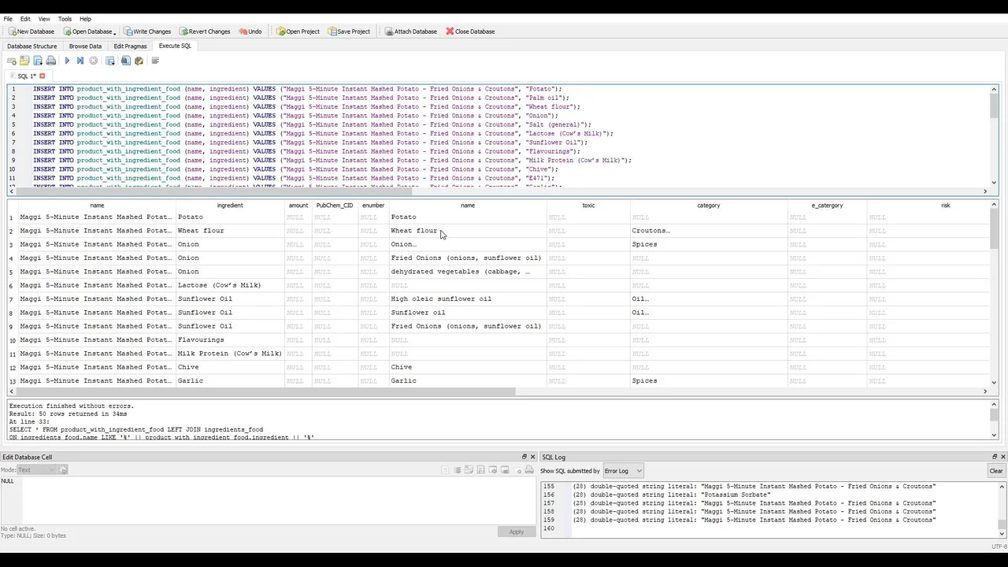This screenshot has width=1008, height=567.
Task: Open the Edit menu
Action: click(25, 19)
